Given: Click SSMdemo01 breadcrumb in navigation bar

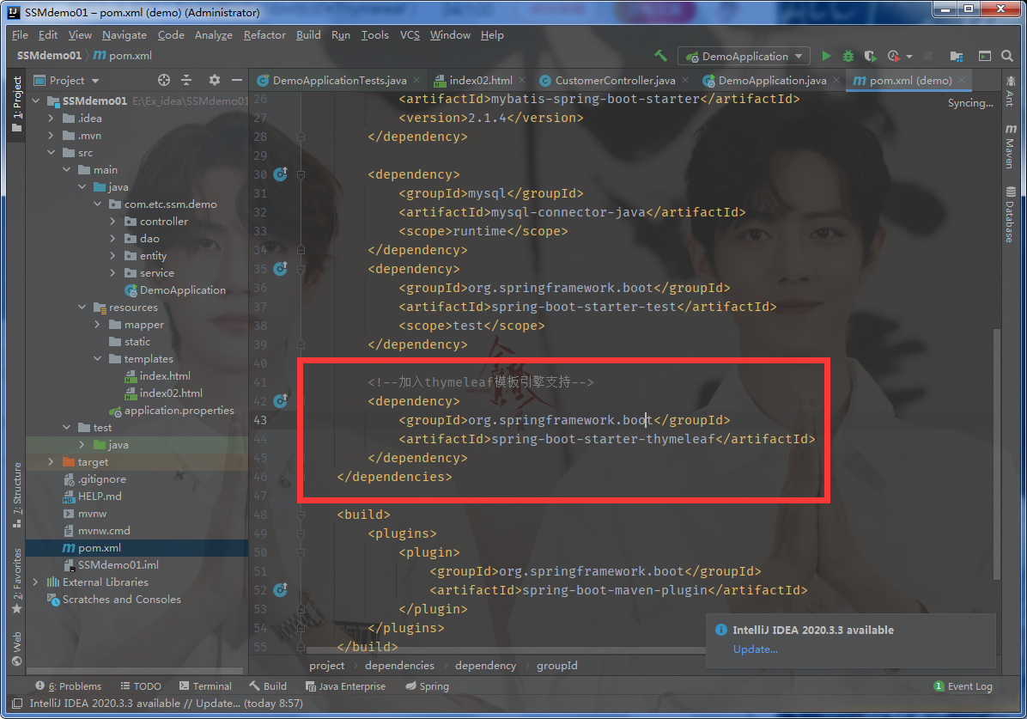Looking at the screenshot, I should [x=49, y=56].
